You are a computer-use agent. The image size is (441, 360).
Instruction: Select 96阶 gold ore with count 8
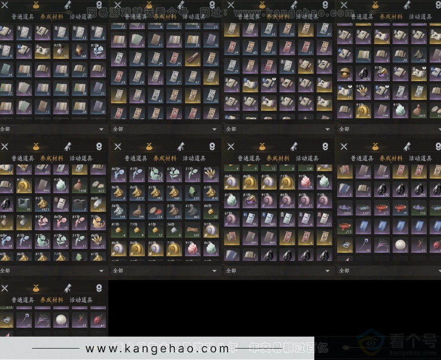[x=119, y=192]
